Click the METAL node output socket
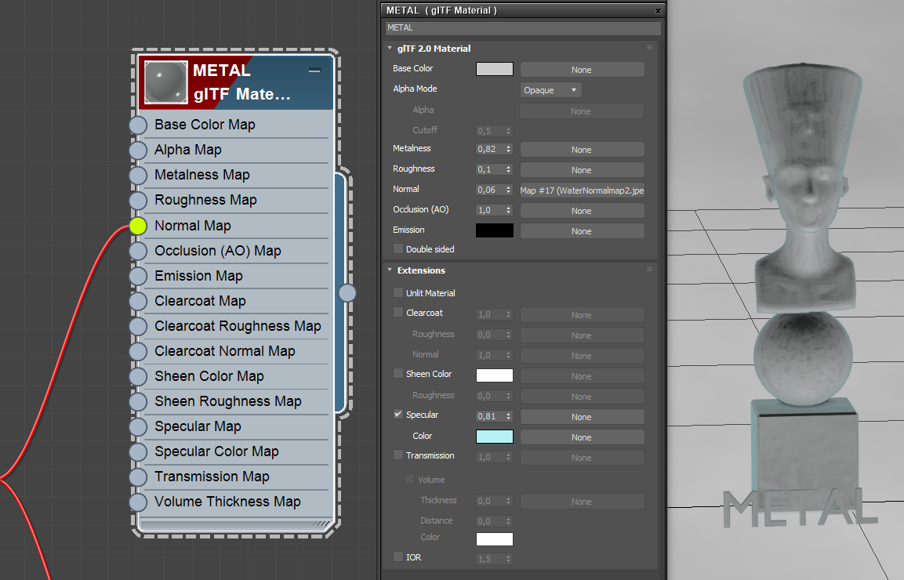Screen dimensions: 904x580 click(347, 293)
